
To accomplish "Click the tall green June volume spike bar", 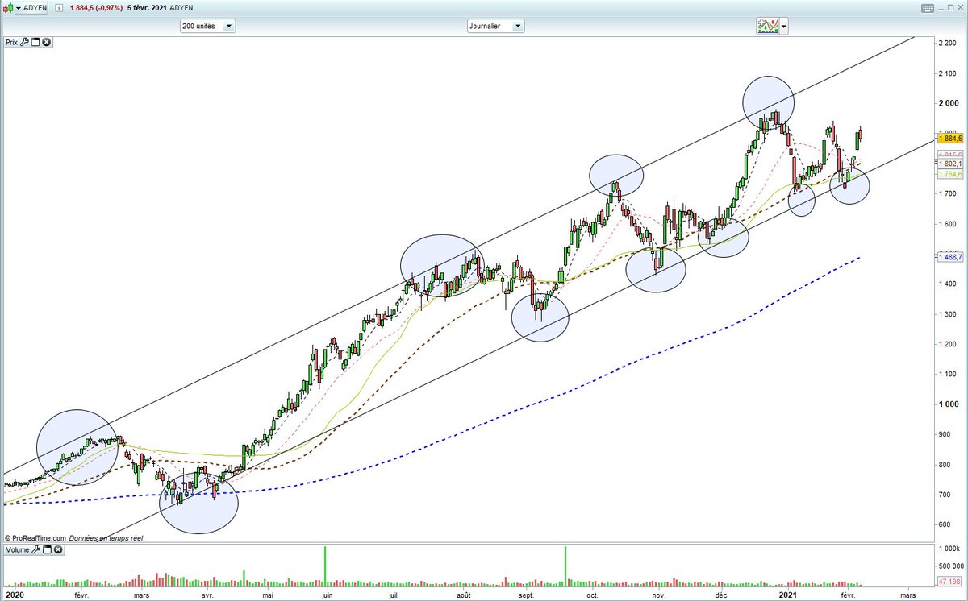I will (326, 566).
